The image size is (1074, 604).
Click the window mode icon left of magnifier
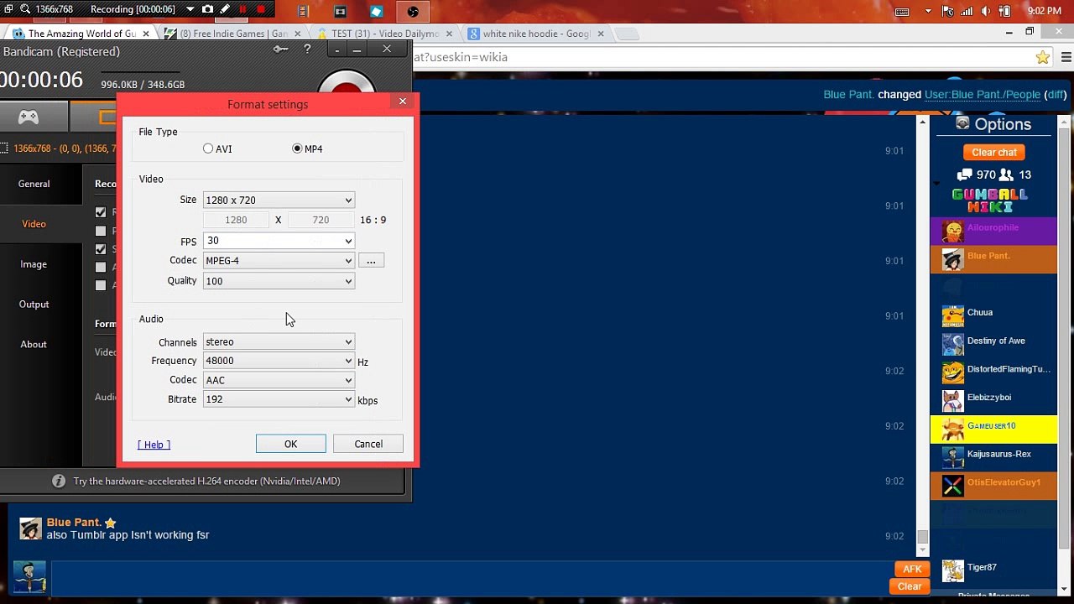[x=8, y=9]
